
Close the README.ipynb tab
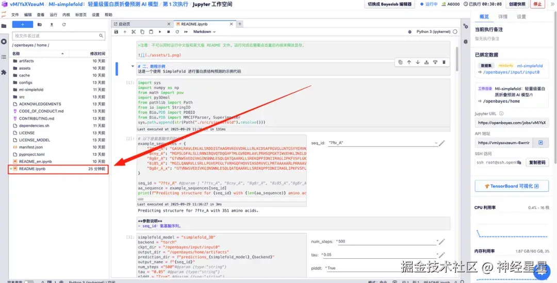tap(231, 24)
